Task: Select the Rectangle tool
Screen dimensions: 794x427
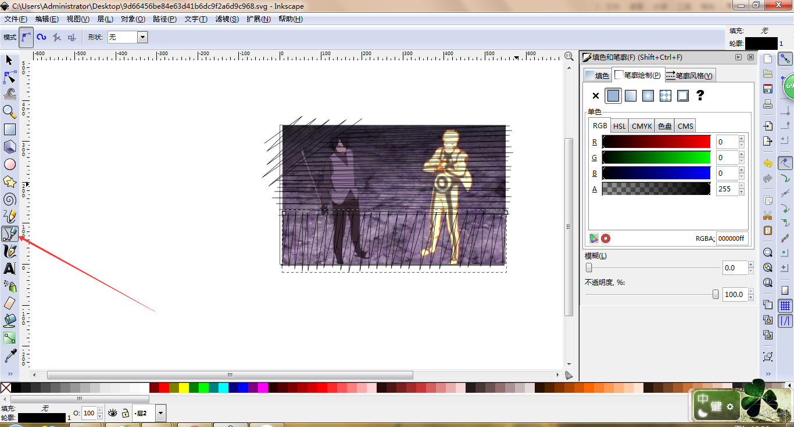Action: coord(9,129)
